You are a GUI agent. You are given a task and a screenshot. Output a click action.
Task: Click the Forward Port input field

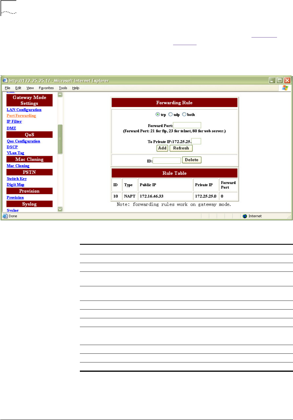click(187, 125)
